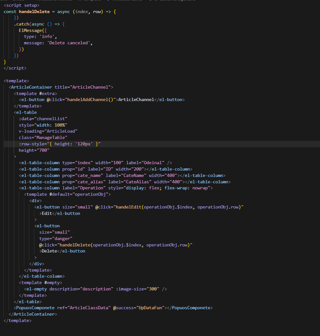Click the opening '<div>' tag
The image size is (320, 336).
(36, 201)
